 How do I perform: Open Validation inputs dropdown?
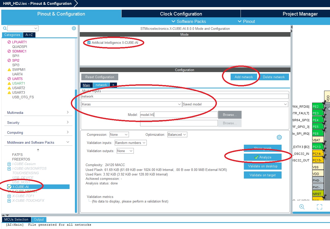(x=130, y=143)
